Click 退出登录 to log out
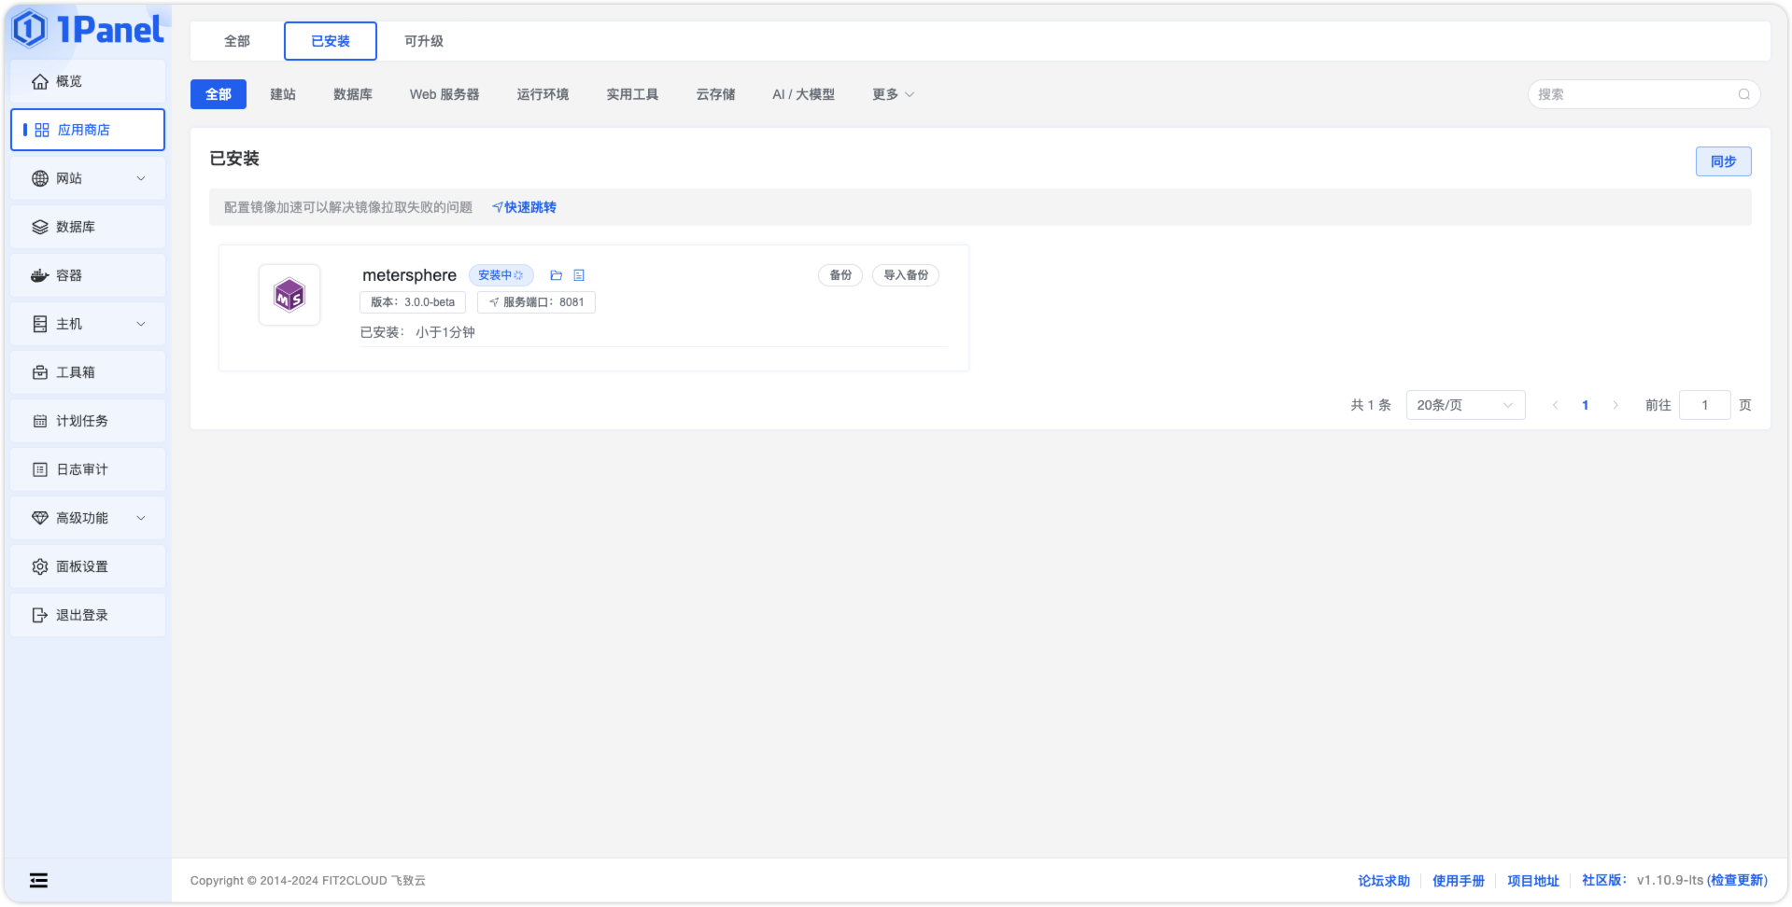Viewport: 1792px width, 907px height. pyautogui.click(x=88, y=615)
